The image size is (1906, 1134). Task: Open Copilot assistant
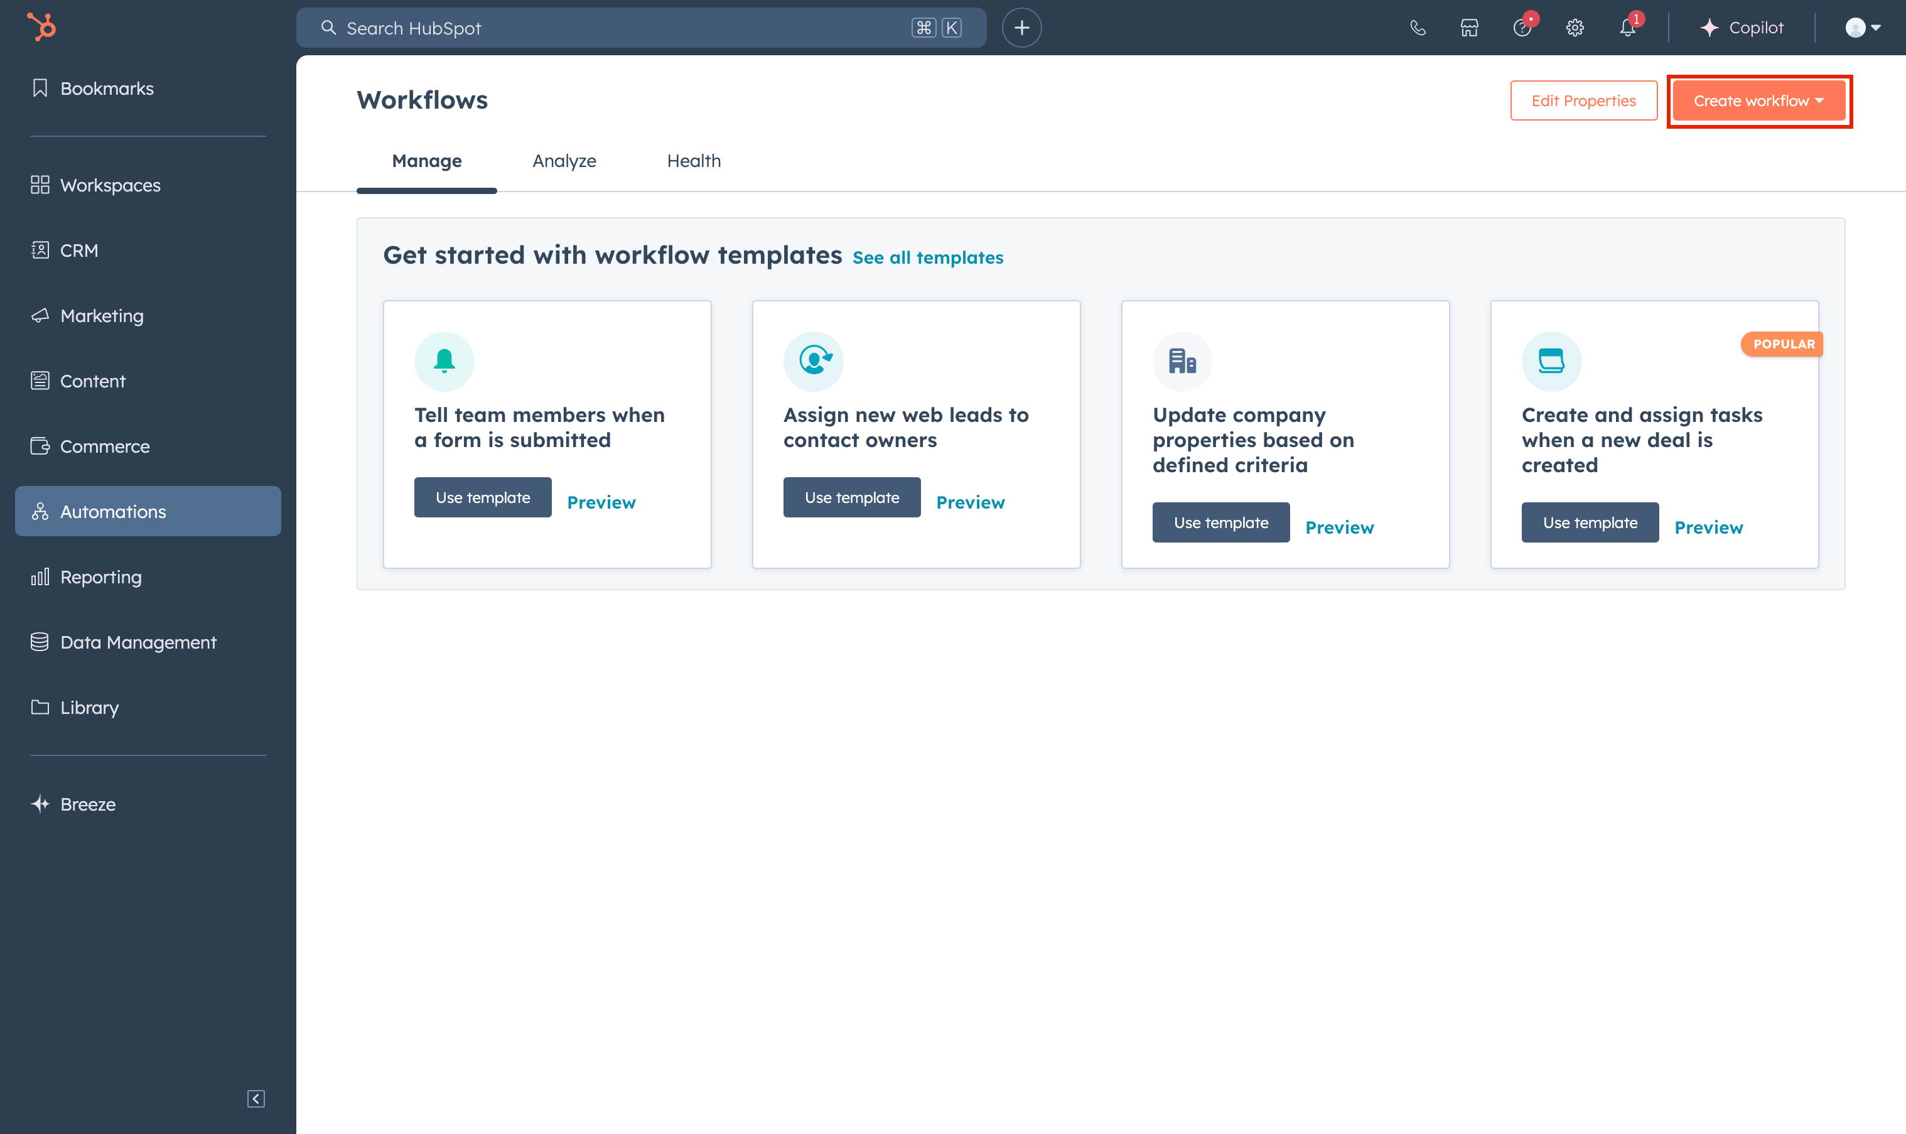(1742, 28)
